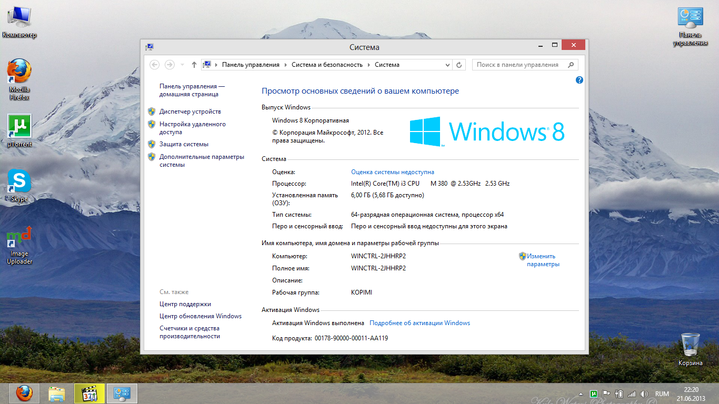Click the Back navigation arrow
This screenshot has width=719, height=404.
[x=154, y=65]
